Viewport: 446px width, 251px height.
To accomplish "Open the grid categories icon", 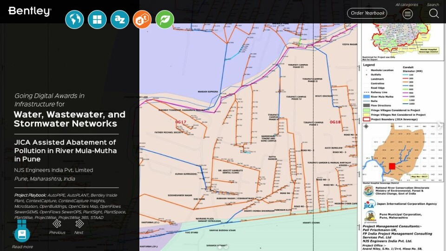I will pyautogui.click(x=97, y=20).
